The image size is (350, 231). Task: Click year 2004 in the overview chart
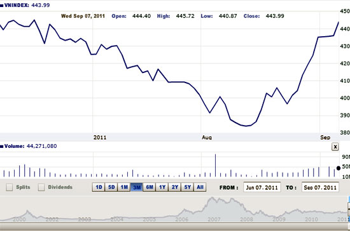116,220
